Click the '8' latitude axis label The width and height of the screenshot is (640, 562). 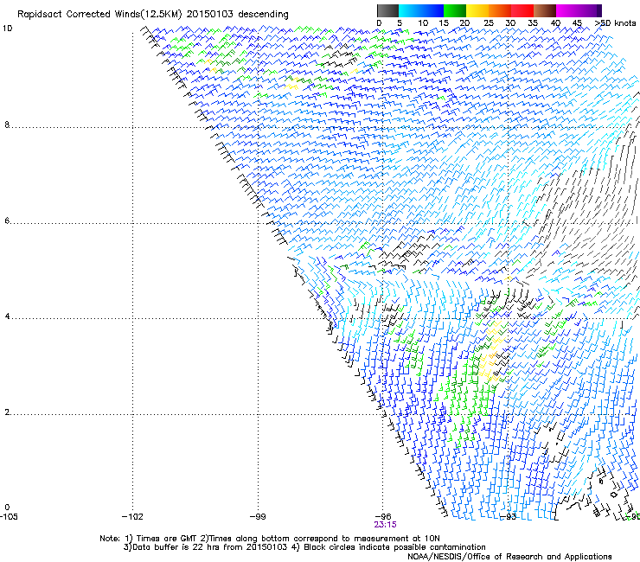tap(7, 125)
